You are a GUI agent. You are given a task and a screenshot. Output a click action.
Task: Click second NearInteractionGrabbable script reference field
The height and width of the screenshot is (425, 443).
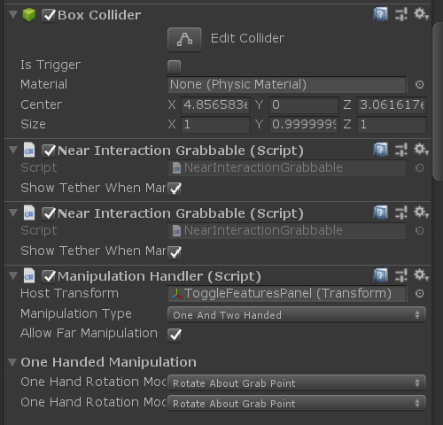(x=286, y=231)
